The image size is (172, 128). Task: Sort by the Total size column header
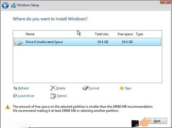click(x=97, y=34)
